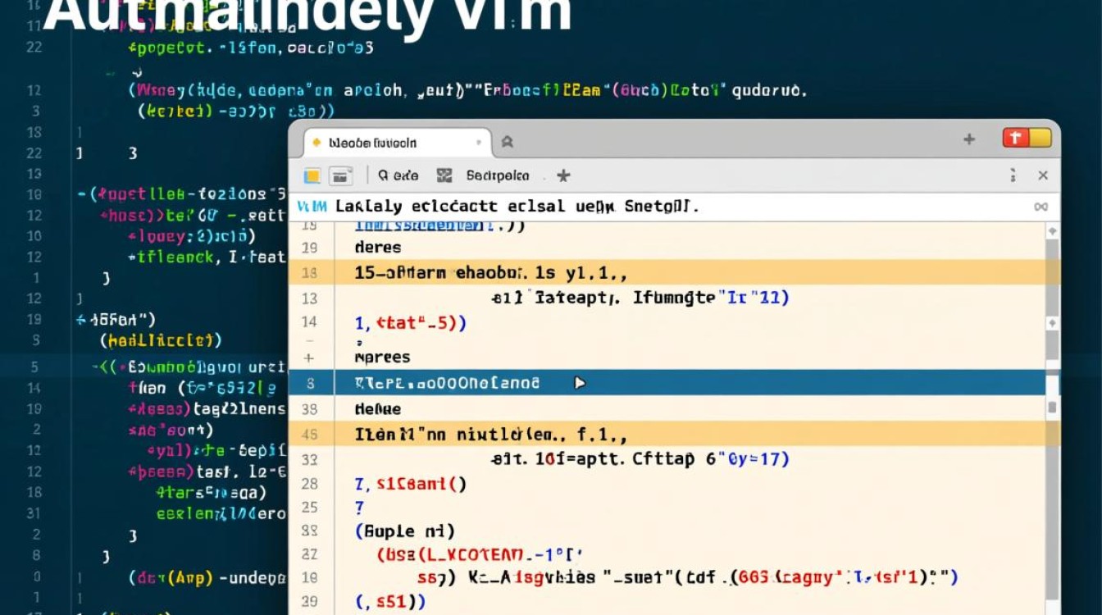The height and width of the screenshot is (615, 1102).
Task: Click the VIM label on status line
Action: [x=312, y=207]
